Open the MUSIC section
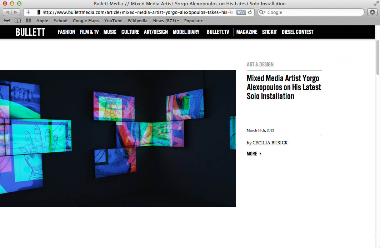The width and height of the screenshot is (380, 248). 110,32
